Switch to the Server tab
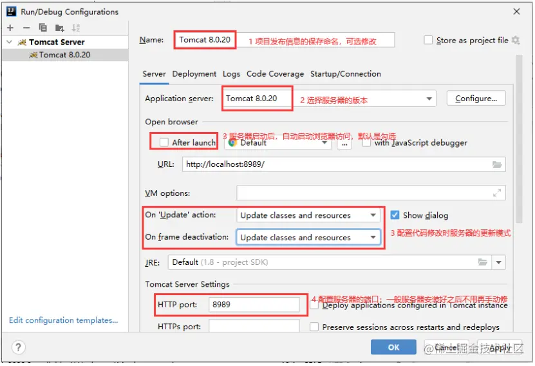Viewport: 535px width, 366px height. click(155, 74)
